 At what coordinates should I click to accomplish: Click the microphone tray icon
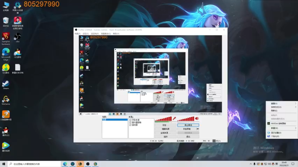coord(254,164)
